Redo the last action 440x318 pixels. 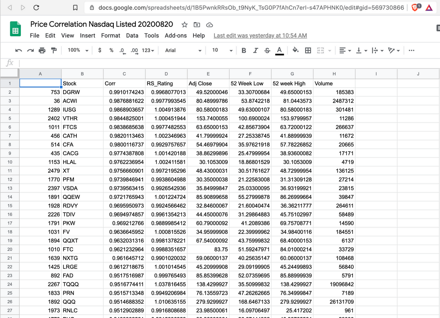(30, 50)
